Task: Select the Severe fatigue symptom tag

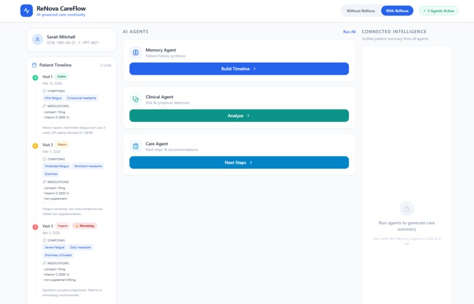Action: 55,248
